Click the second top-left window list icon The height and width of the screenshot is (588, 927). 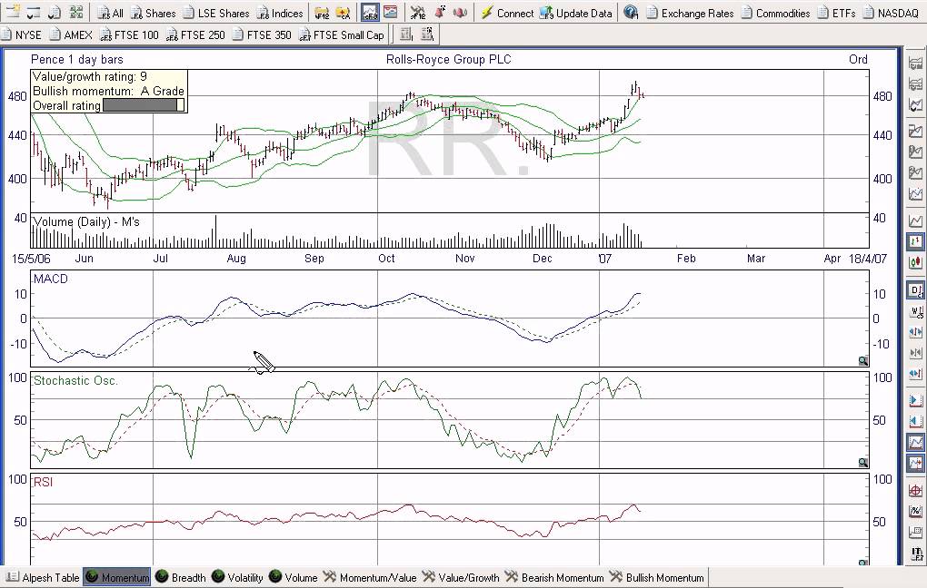tap(34, 13)
